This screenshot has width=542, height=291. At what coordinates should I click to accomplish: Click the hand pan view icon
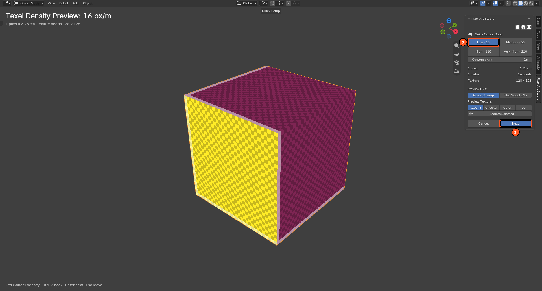click(457, 54)
